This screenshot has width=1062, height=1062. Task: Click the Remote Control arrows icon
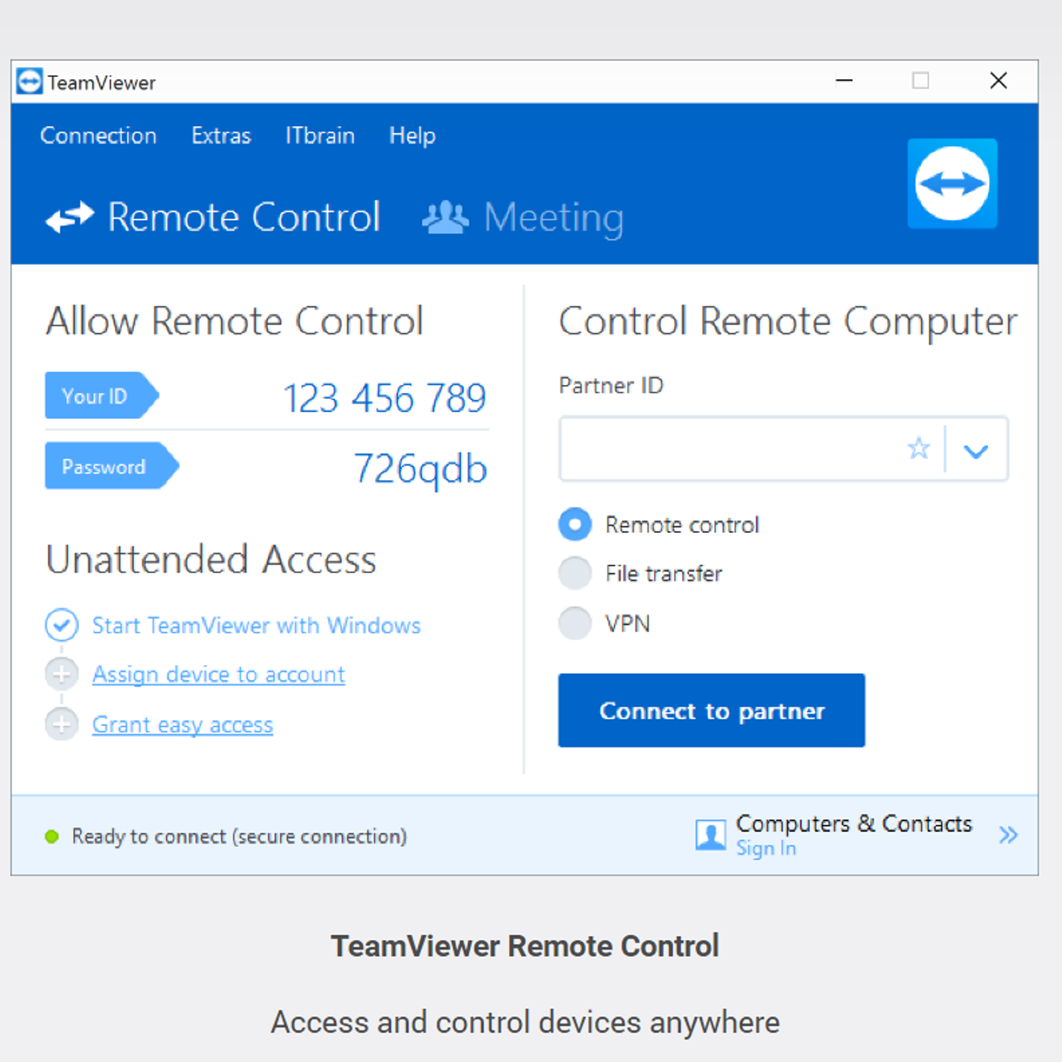(x=70, y=217)
